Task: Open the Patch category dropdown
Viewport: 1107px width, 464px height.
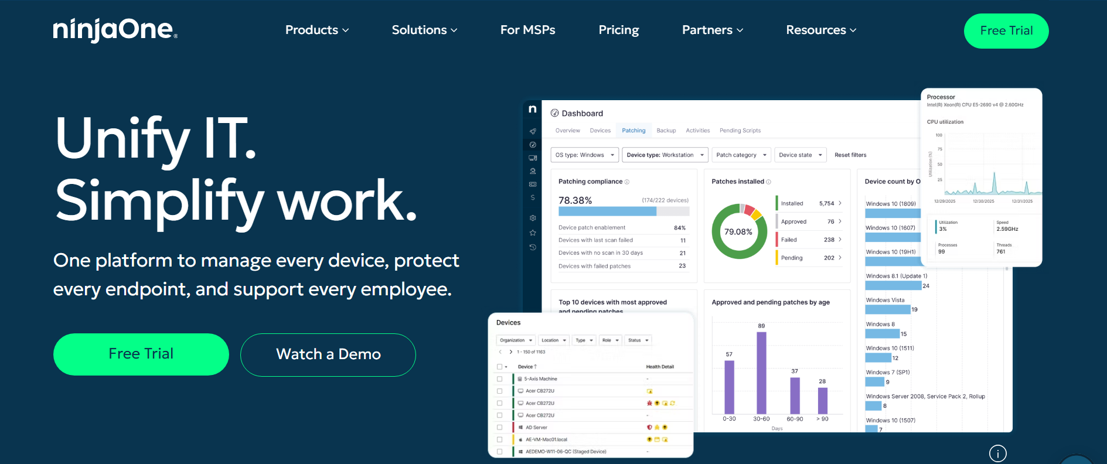Action: click(x=741, y=155)
